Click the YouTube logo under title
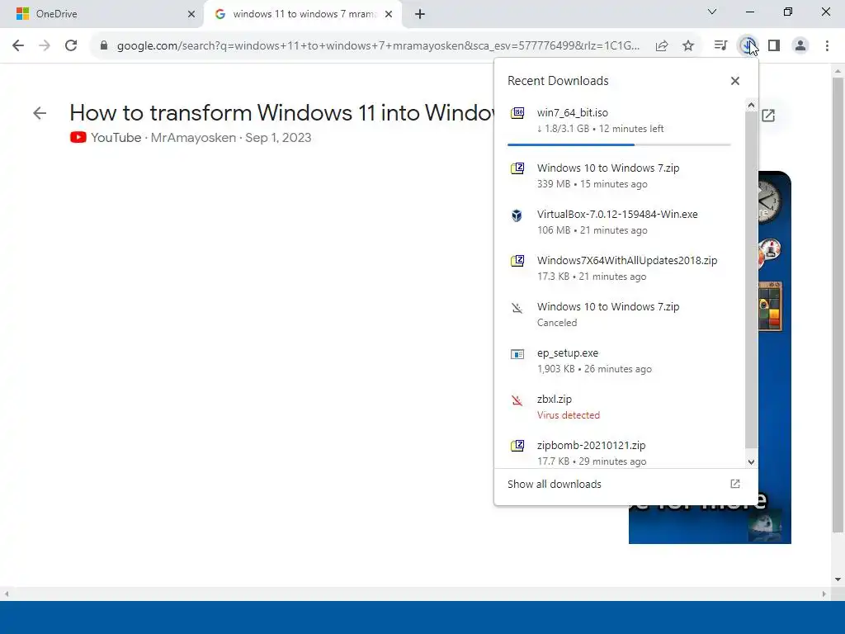 point(78,138)
